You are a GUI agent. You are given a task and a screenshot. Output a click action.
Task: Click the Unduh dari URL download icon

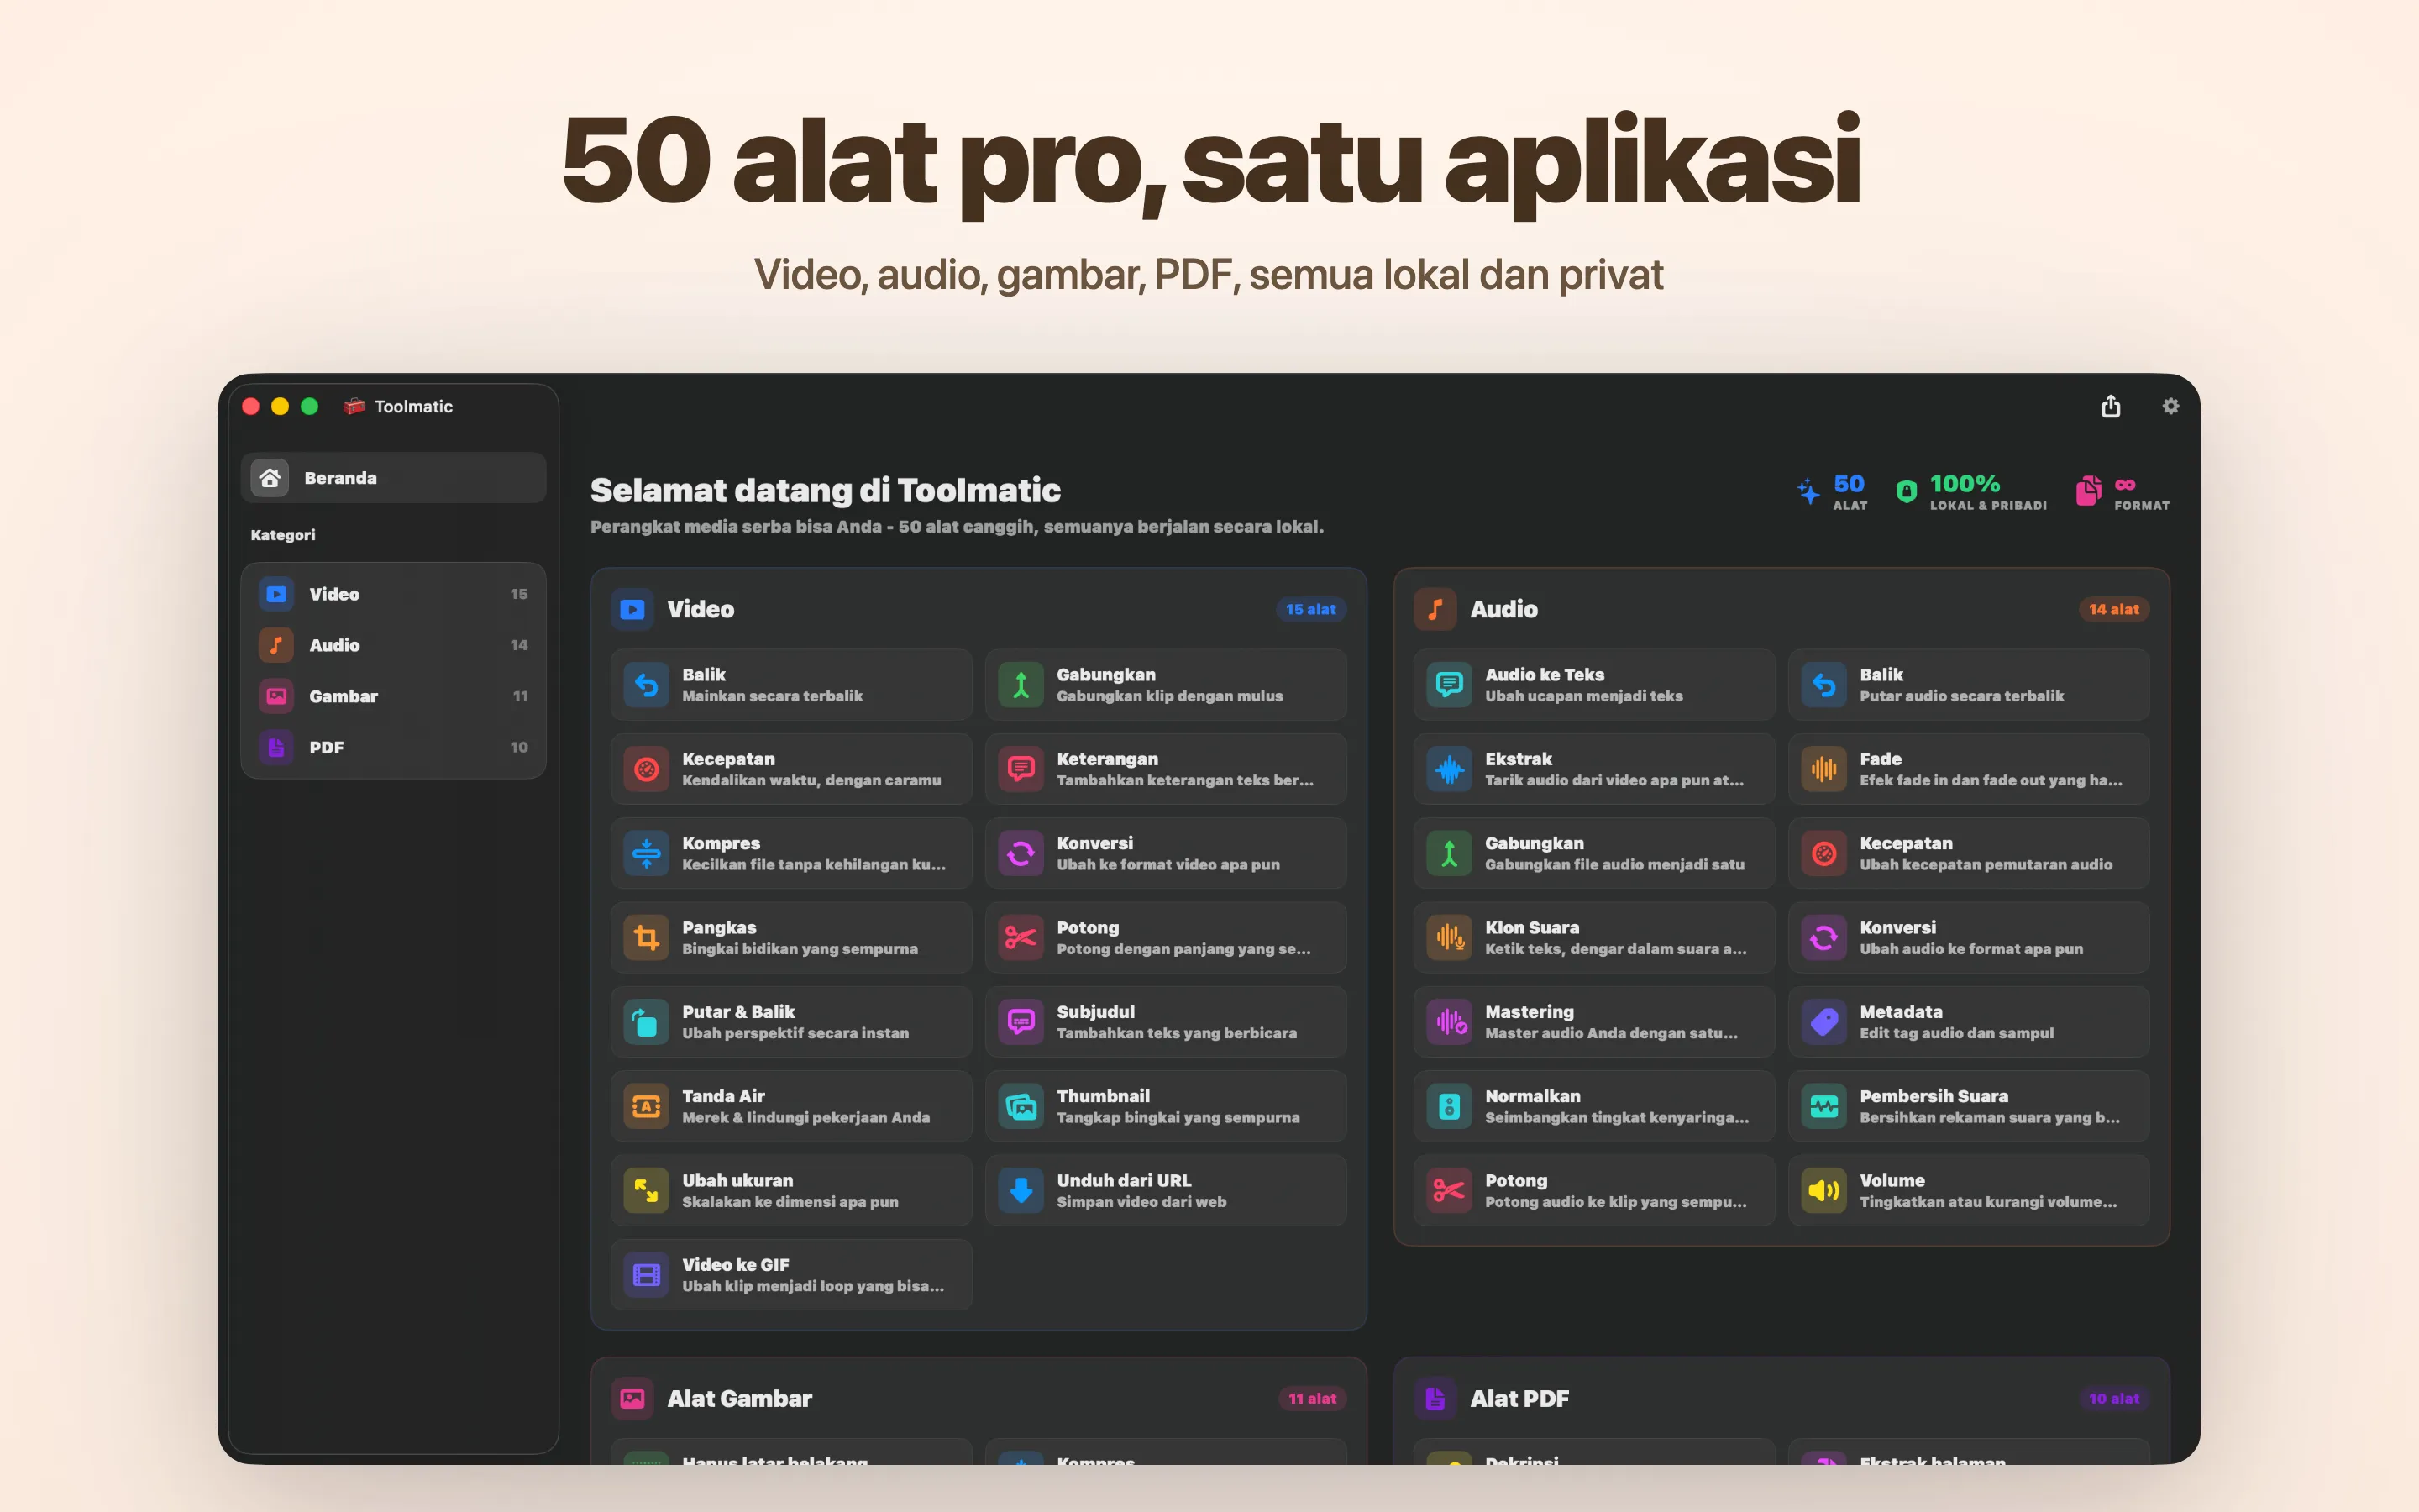[x=1021, y=1190]
